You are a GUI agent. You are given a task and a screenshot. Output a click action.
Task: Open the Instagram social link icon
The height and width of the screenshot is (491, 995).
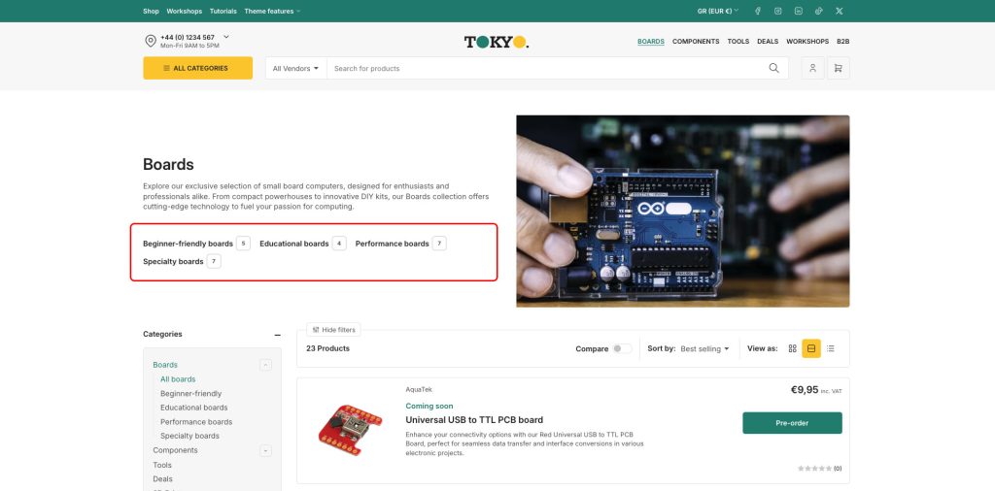(x=778, y=11)
